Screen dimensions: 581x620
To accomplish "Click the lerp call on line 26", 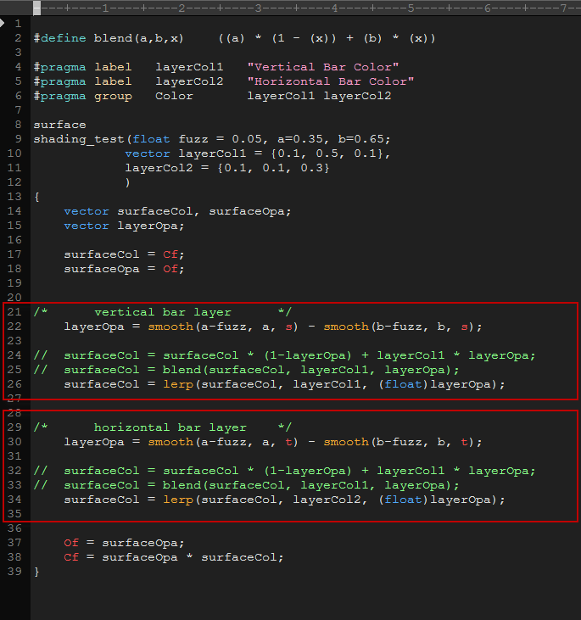I will (178, 384).
